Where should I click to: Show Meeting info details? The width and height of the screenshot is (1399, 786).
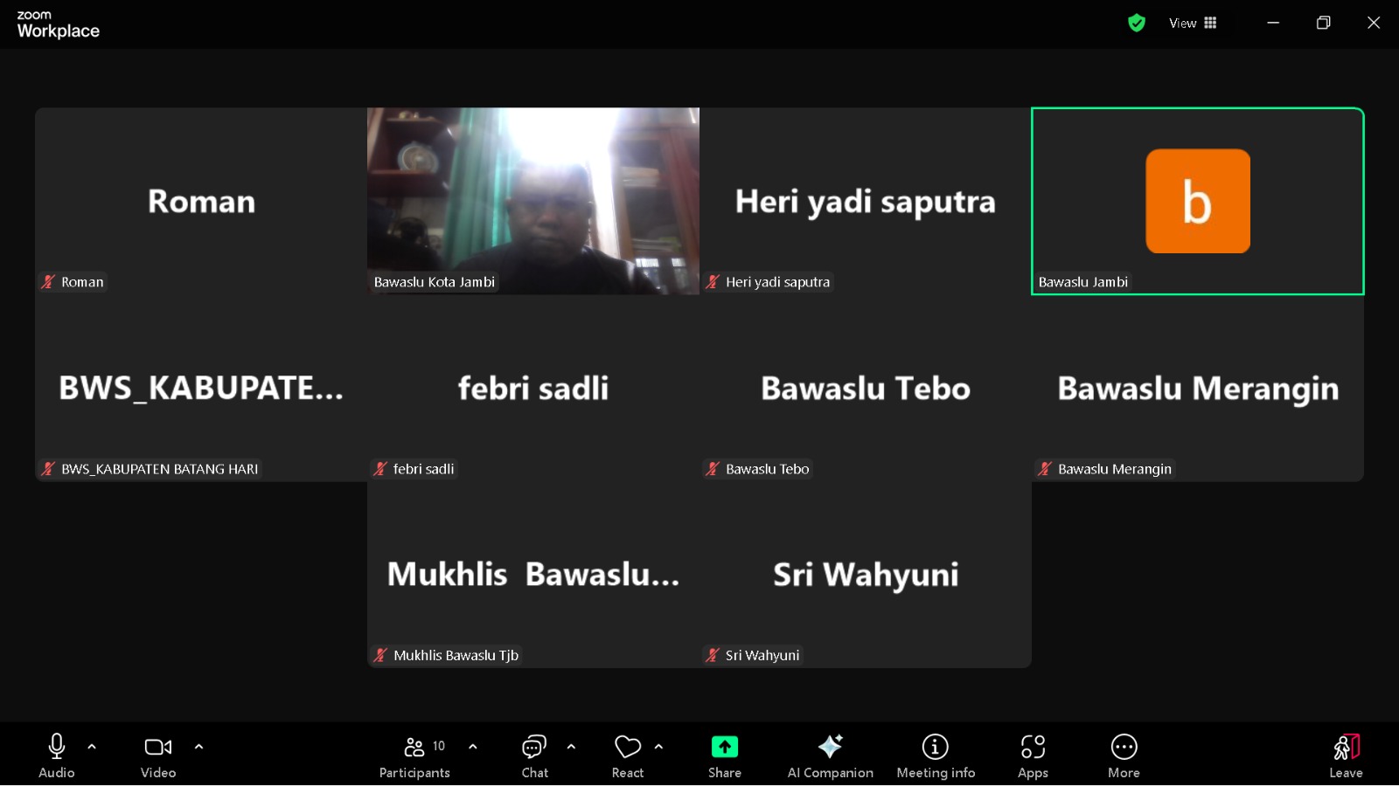pos(936,755)
